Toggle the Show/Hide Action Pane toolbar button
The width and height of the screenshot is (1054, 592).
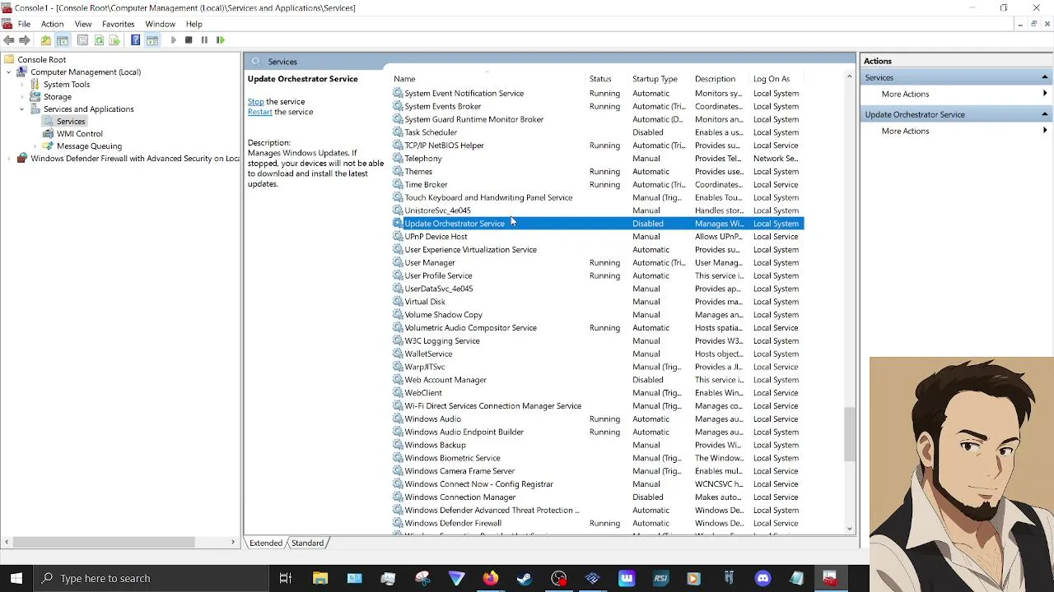[x=152, y=40]
